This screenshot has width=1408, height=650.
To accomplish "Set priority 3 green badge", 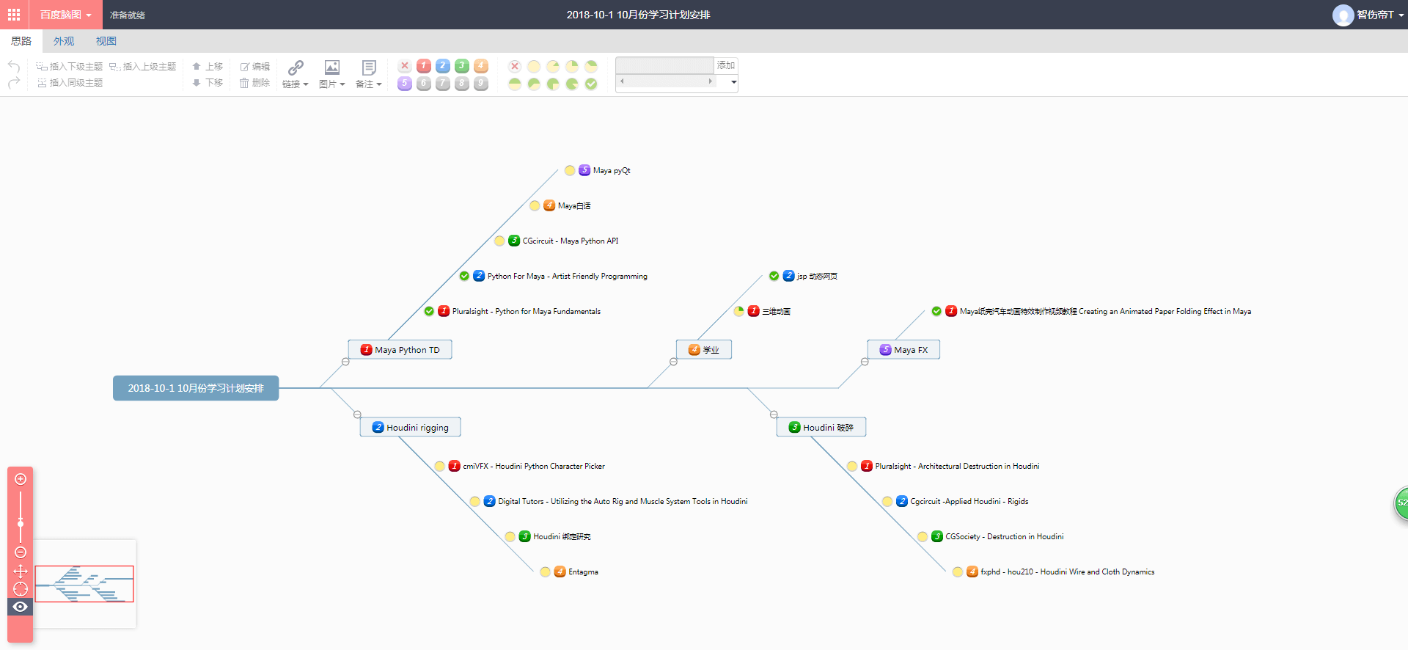I will pyautogui.click(x=462, y=66).
